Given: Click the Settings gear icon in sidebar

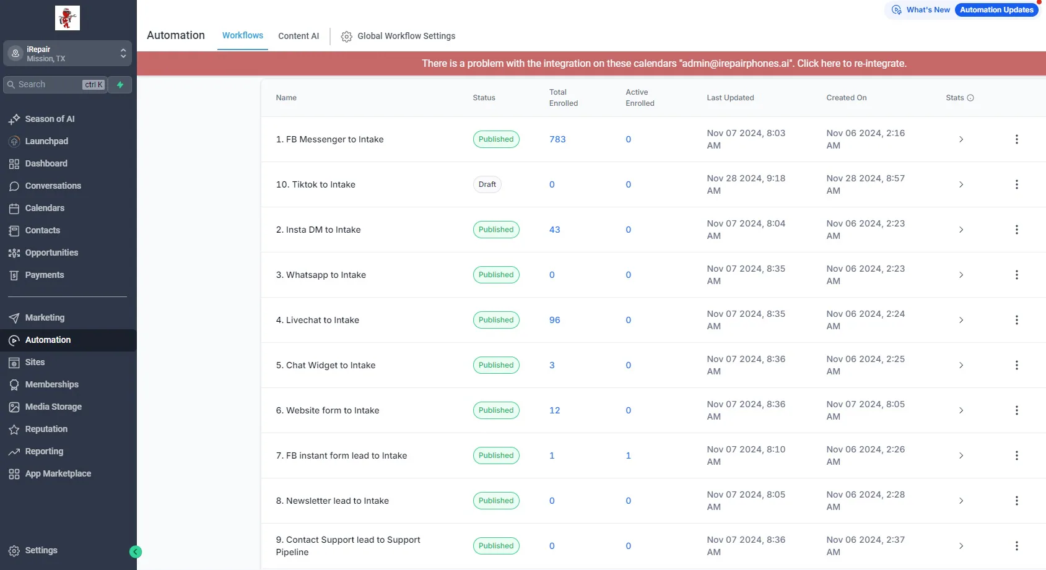Looking at the screenshot, I should point(14,550).
